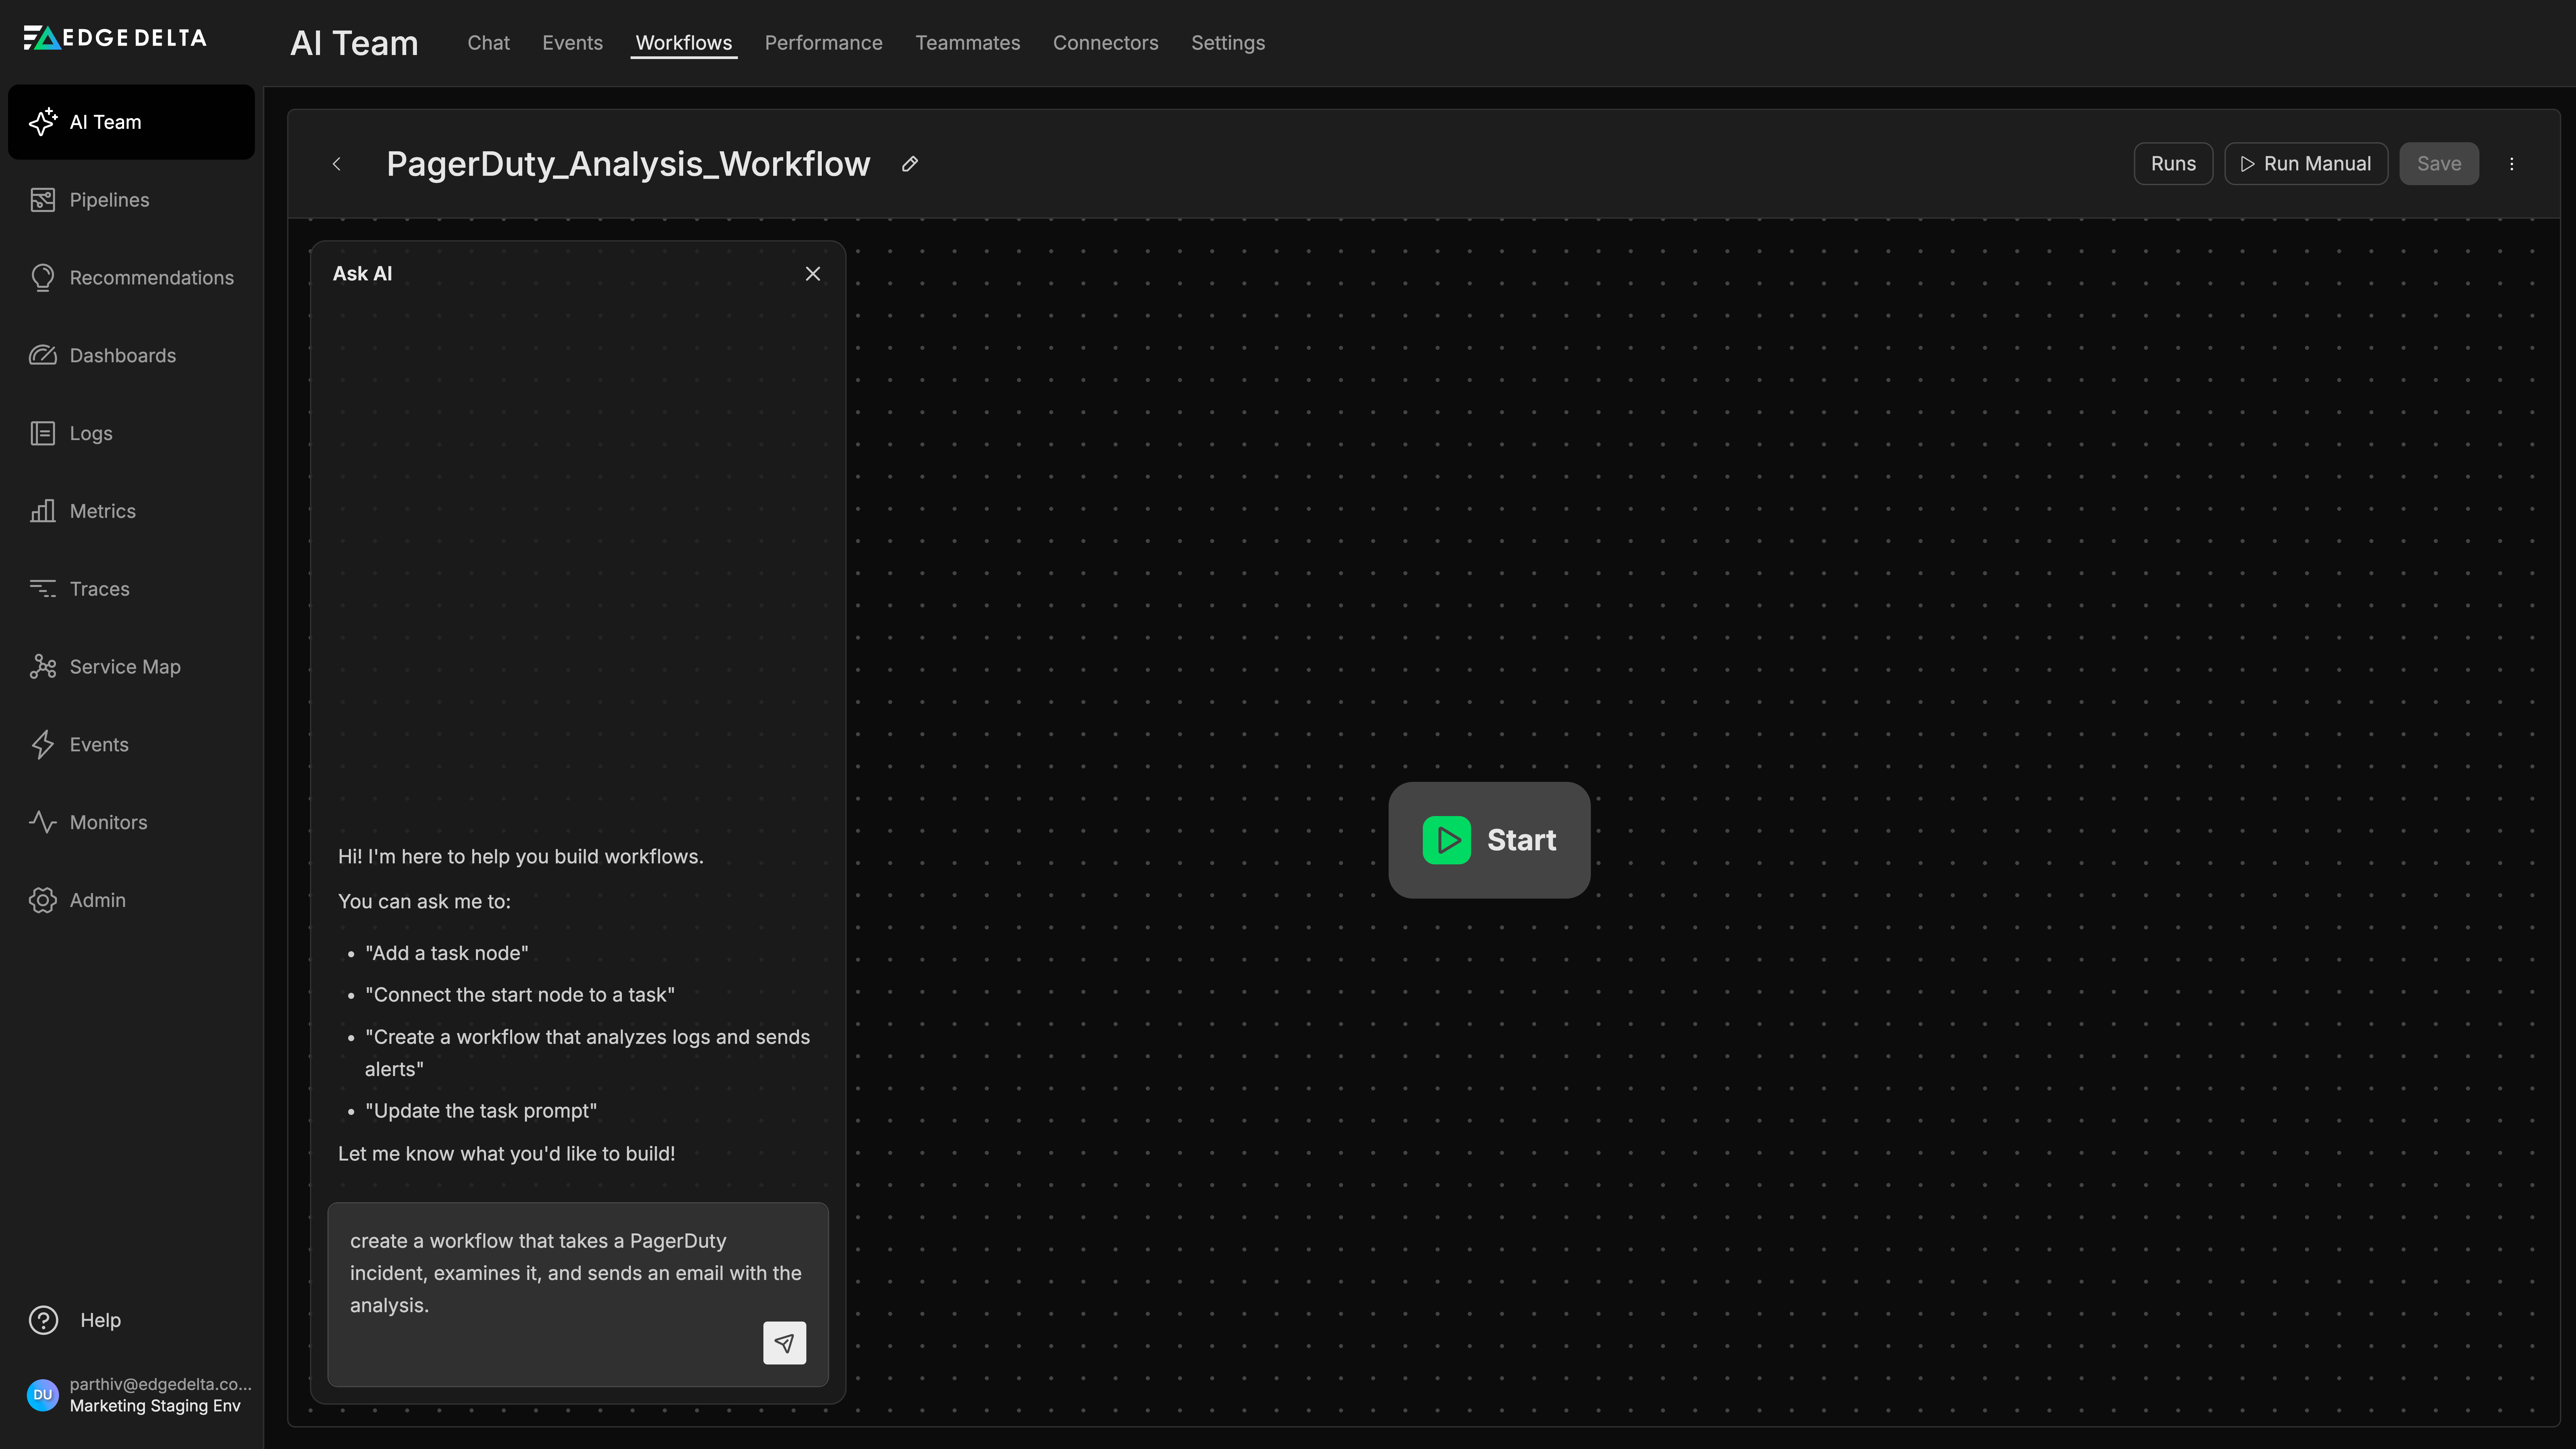
Task: Open Metrics in the sidebar
Action: 131,511
